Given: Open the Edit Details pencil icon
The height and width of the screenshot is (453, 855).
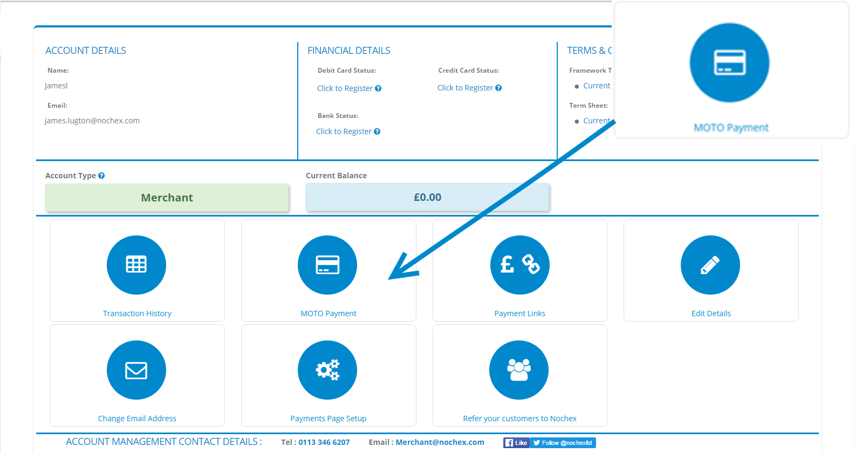Looking at the screenshot, I should point(710,265).
